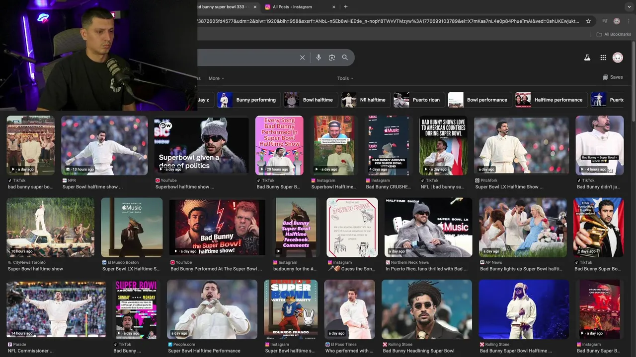Open the CityNews Toronto halftime show image

pos(50,227)
